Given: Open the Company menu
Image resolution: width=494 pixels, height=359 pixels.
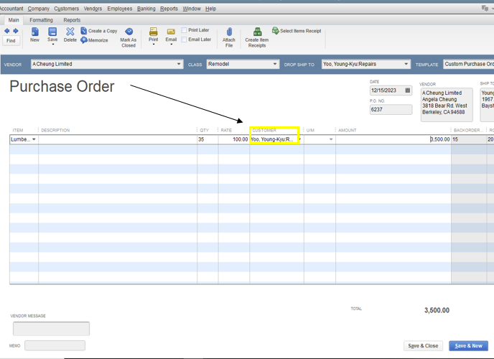Looking at the screenshot, I should [39, 9].
